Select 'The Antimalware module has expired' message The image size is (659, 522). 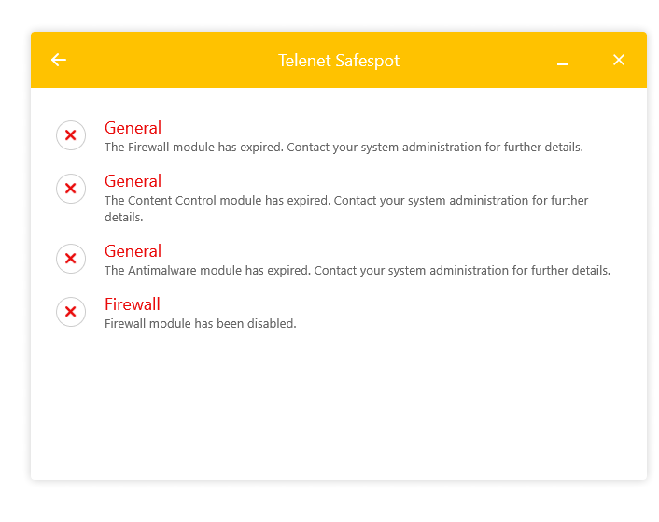(x=358, y=271)
